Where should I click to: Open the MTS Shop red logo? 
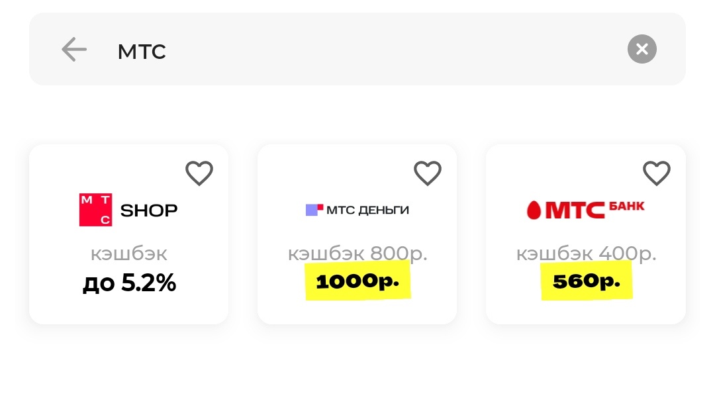[x=96, y=210]
